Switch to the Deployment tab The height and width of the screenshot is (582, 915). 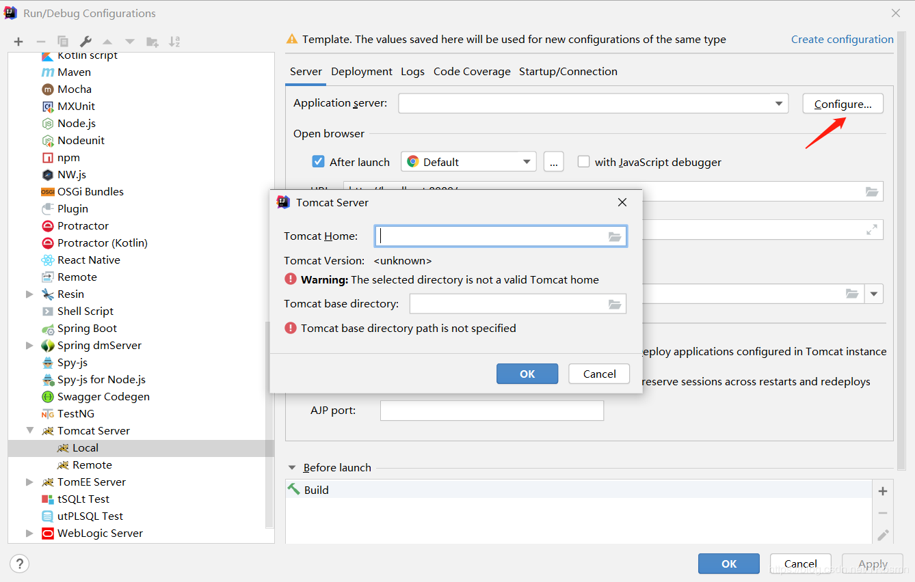(361, 72)
